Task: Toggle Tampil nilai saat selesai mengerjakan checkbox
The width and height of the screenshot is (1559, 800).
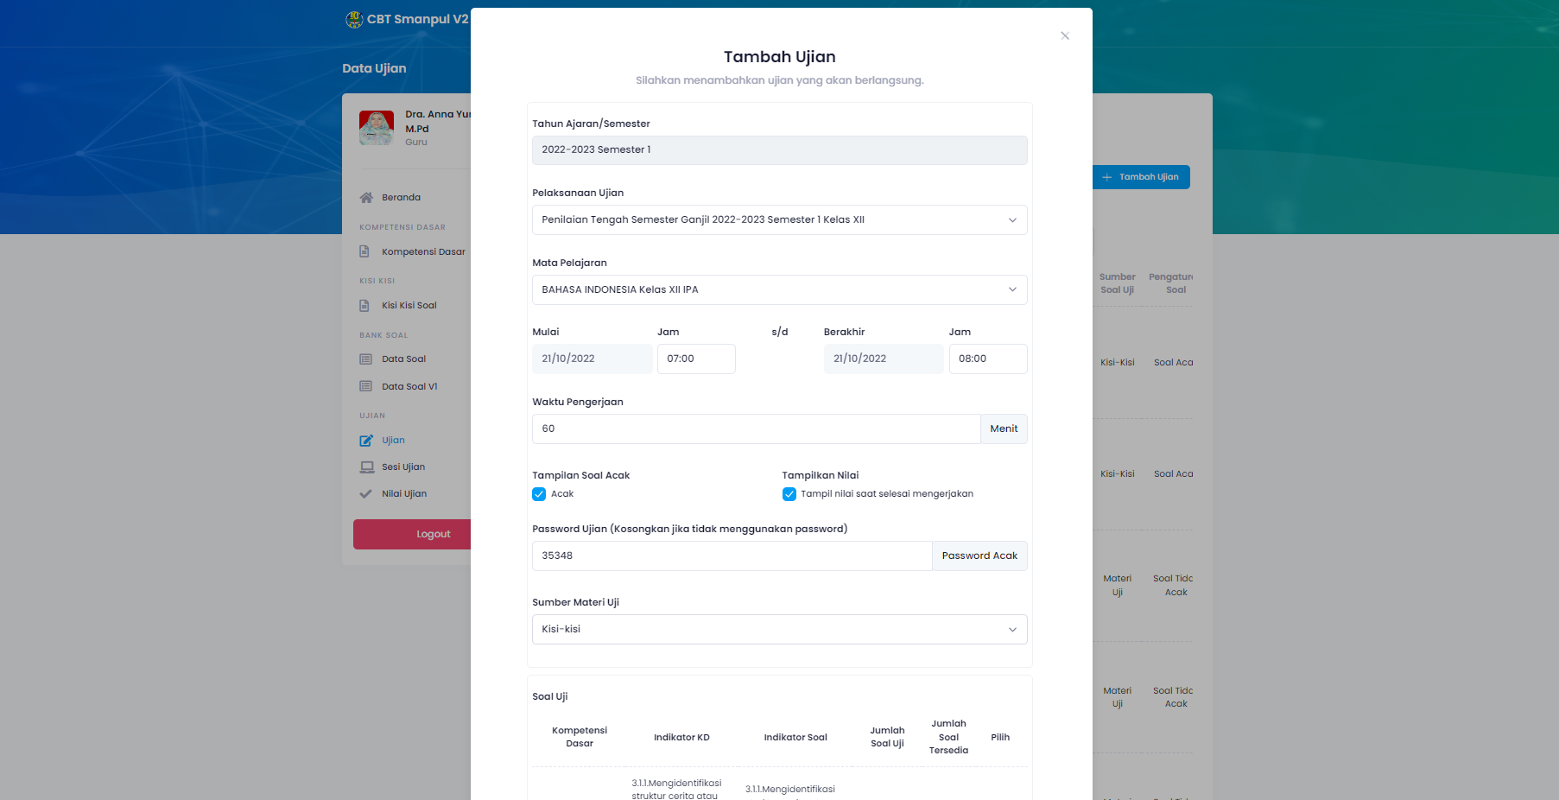Action: 789,494
